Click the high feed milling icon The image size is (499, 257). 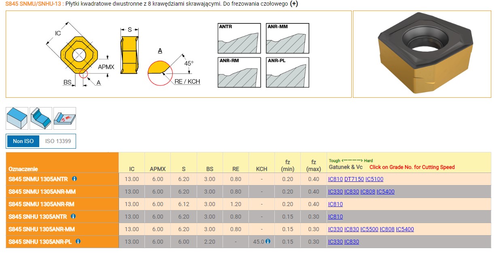coord(65,118)
